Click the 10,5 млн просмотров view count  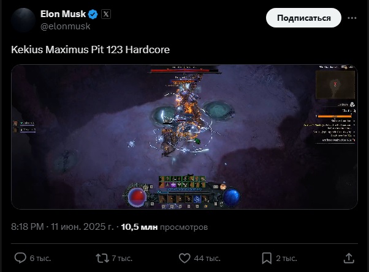164,227
